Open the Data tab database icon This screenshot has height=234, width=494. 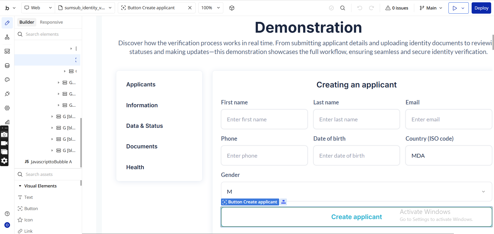(7, 66)
